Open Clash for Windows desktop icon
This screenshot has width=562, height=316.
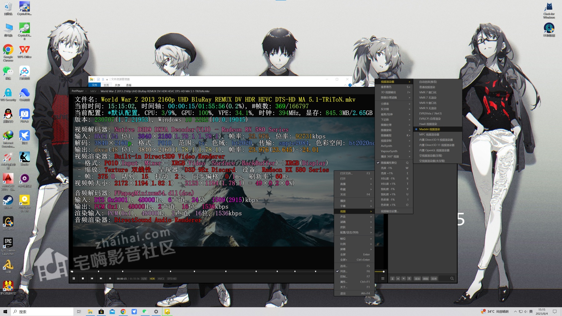pyautogui.click(x=549, y=10)
